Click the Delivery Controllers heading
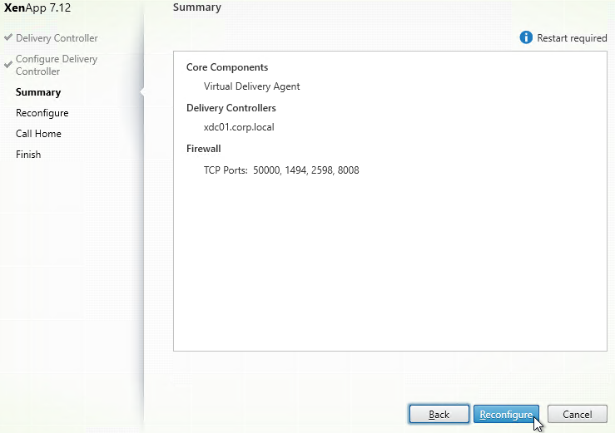The height and width of the screenshot is (433, 615). (x=231, y=108)
